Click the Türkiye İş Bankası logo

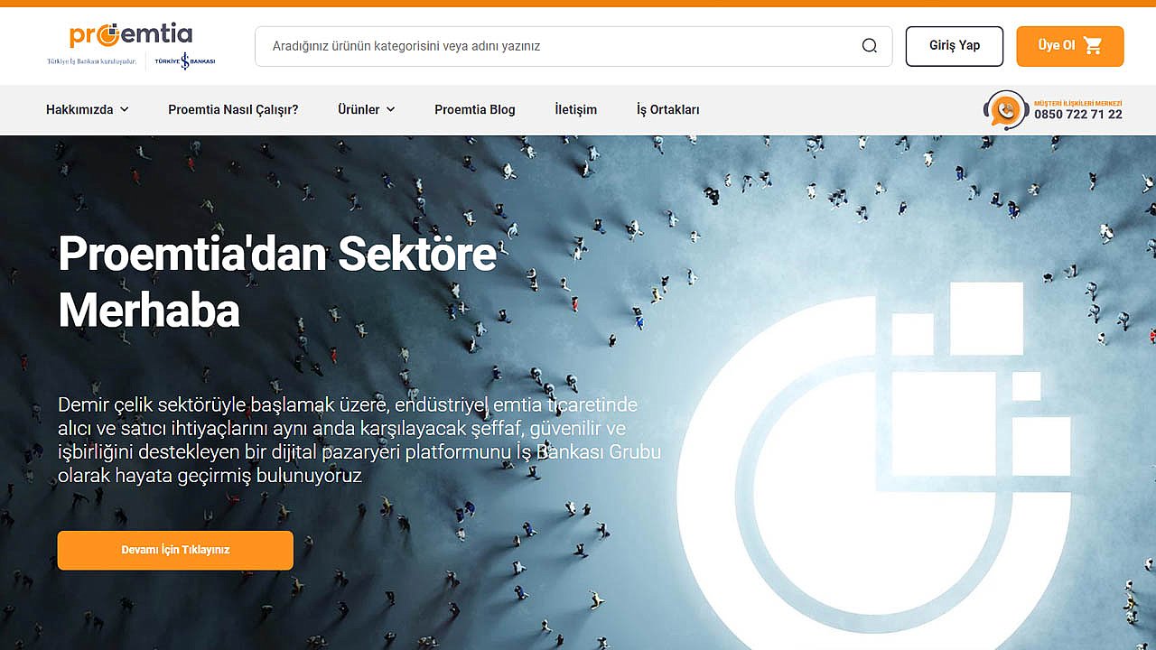click(x=185, y=61)
